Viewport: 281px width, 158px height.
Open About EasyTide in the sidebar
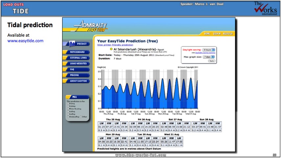[77, 81]
